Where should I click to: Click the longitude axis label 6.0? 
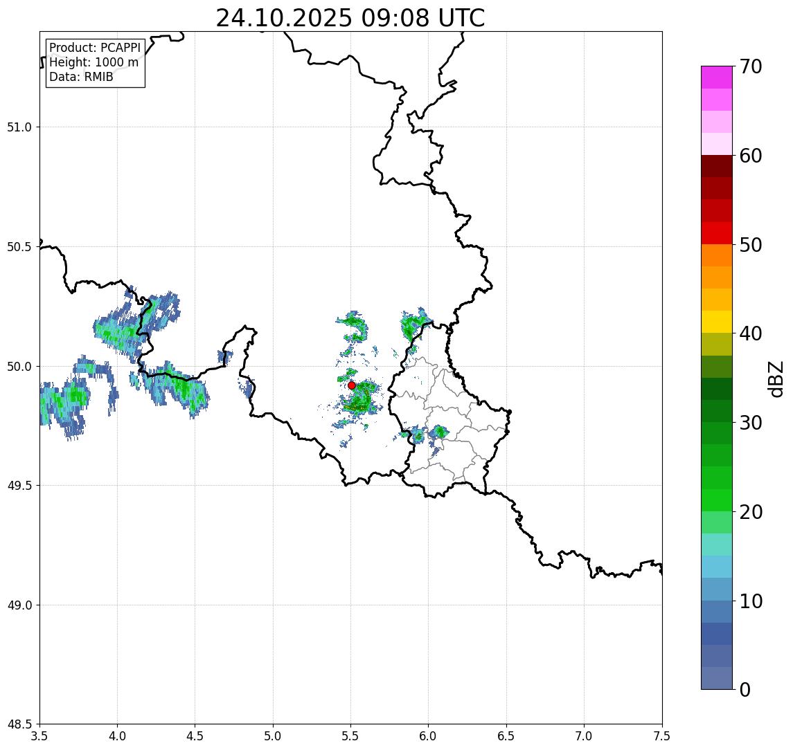tap(429, 736)
